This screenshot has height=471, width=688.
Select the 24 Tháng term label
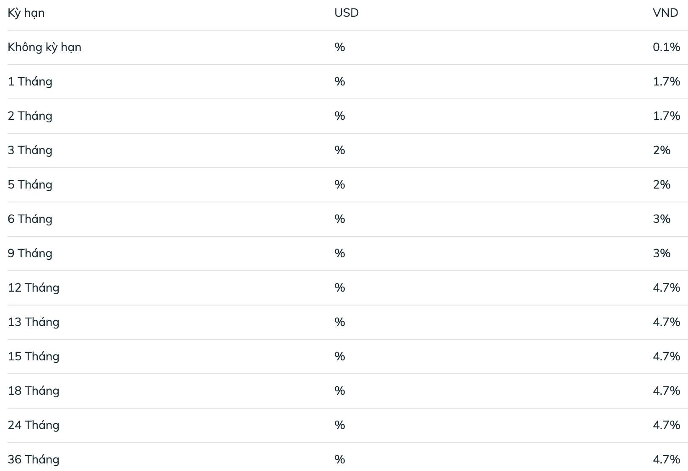coord(34,425)
